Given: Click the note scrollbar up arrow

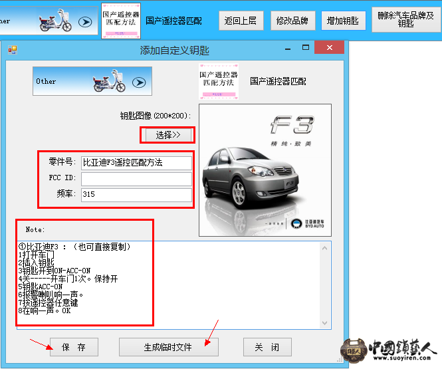Looking at the screenshot, I should [x=325, y=248].
